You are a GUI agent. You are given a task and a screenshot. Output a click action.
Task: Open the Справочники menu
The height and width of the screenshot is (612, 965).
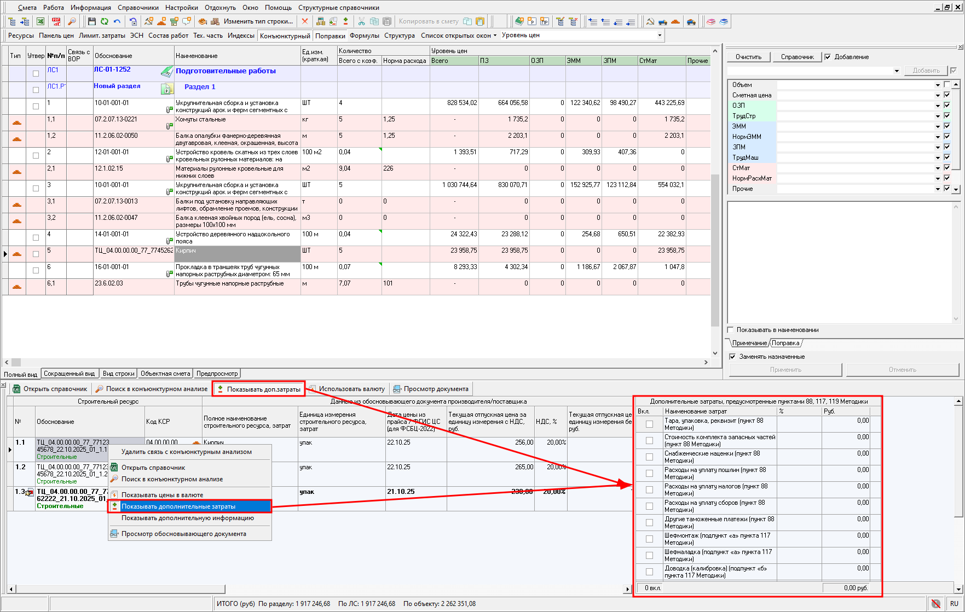click(x=138, y=8)
